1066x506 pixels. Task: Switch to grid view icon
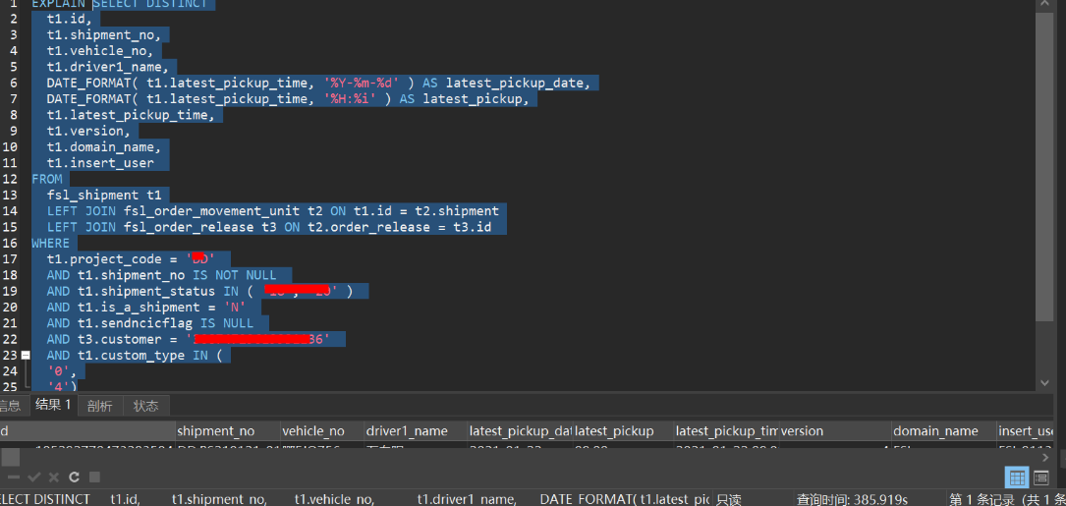point(1018,478)
